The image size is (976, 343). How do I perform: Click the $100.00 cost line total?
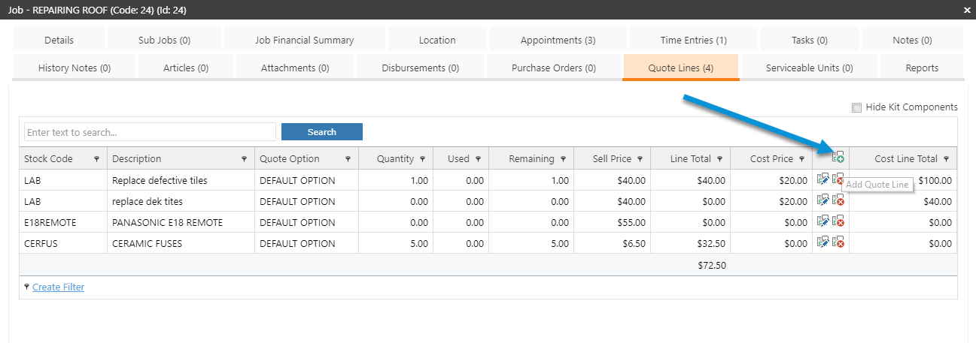(935, 180)
